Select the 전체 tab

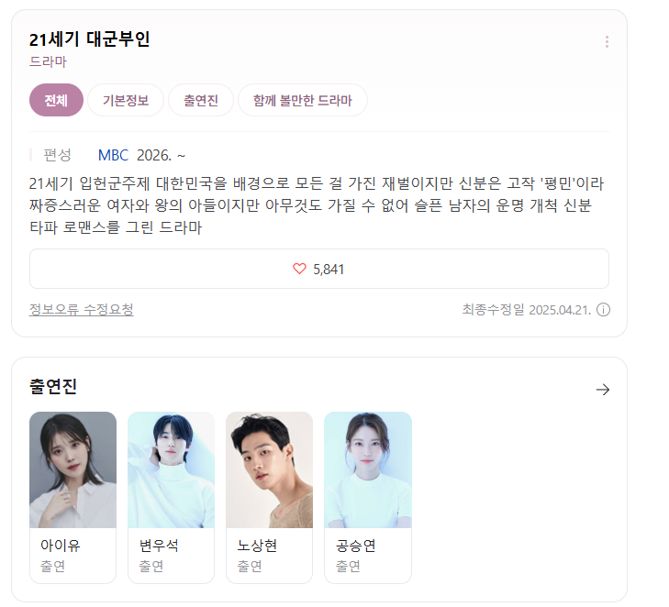pos(56,100)
